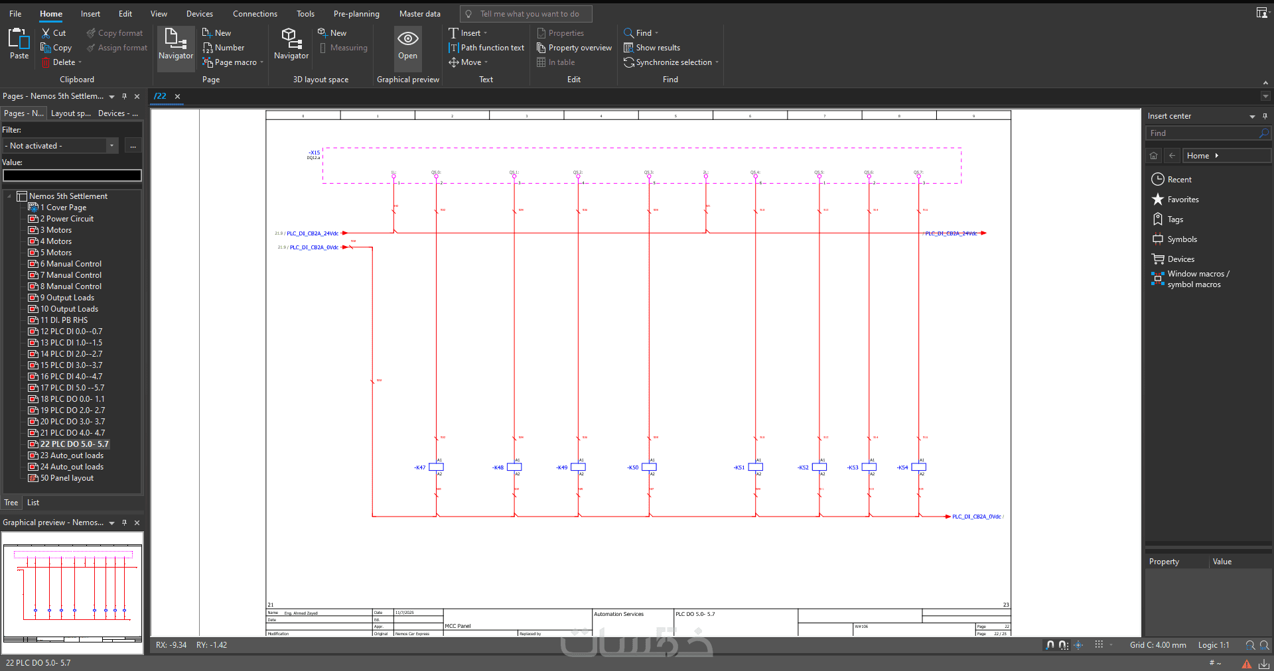
Task: Click Insert center home icon button
Action: 1154,156
